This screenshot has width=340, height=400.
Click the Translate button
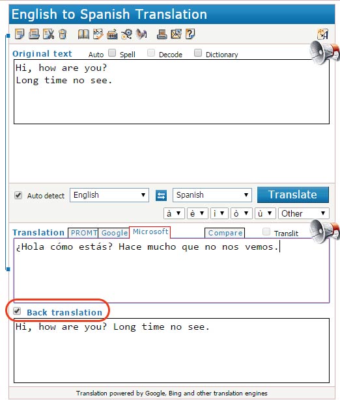pos(292,194)
